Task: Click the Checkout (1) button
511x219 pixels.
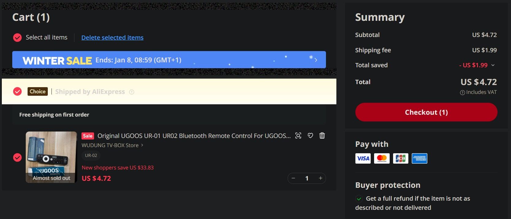Action: 426,112
